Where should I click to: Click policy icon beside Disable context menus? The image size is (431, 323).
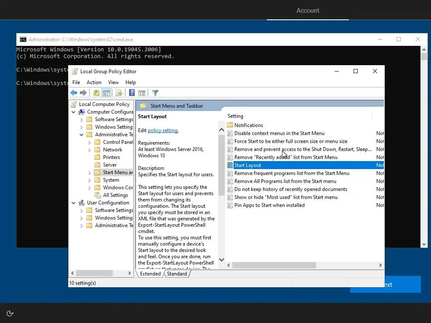point(230,133)
